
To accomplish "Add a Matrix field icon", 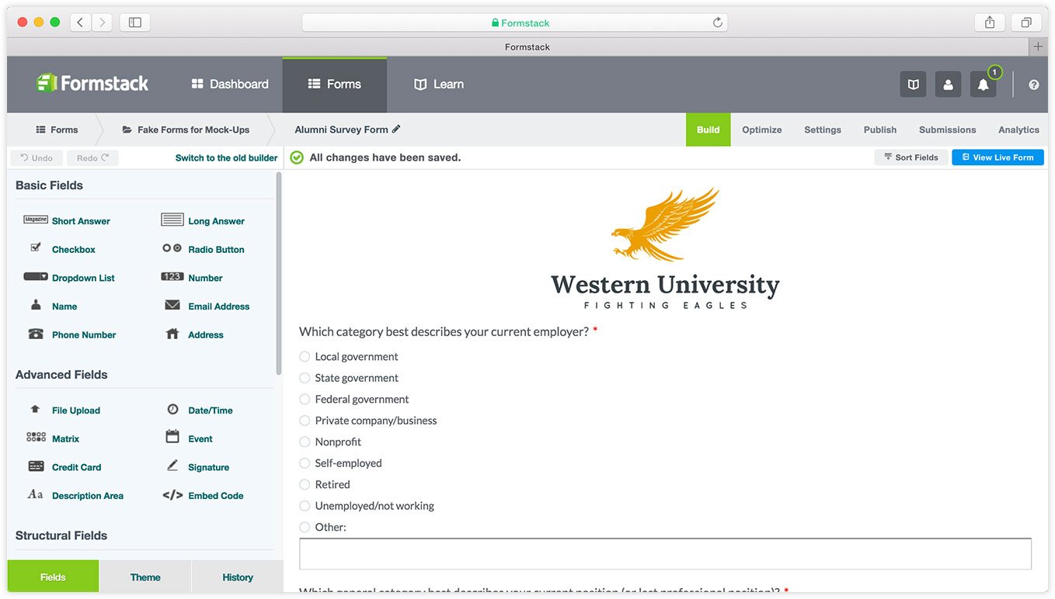I will pyautogui.click(x=36, y=438).
